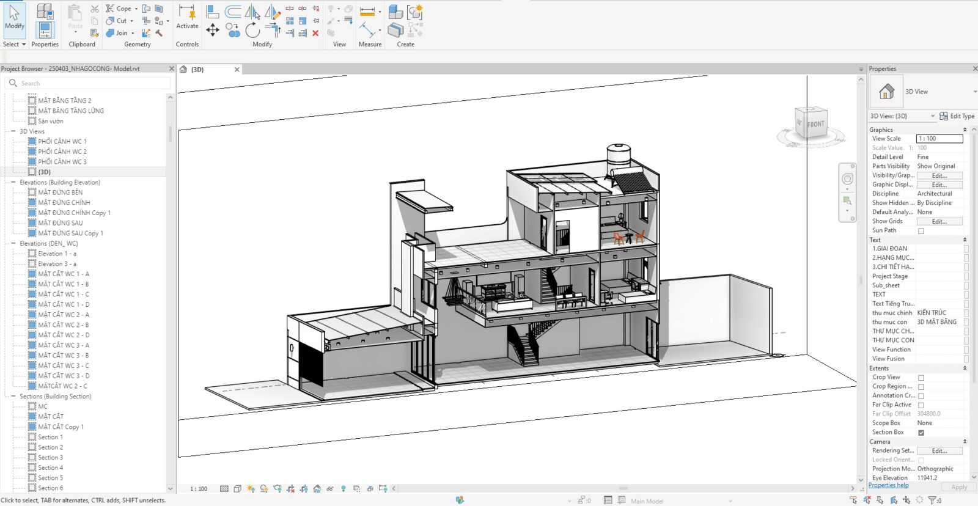978x506 pixels.
Task: Enable the Sun Path checkbox
Action: pos(921,231)
